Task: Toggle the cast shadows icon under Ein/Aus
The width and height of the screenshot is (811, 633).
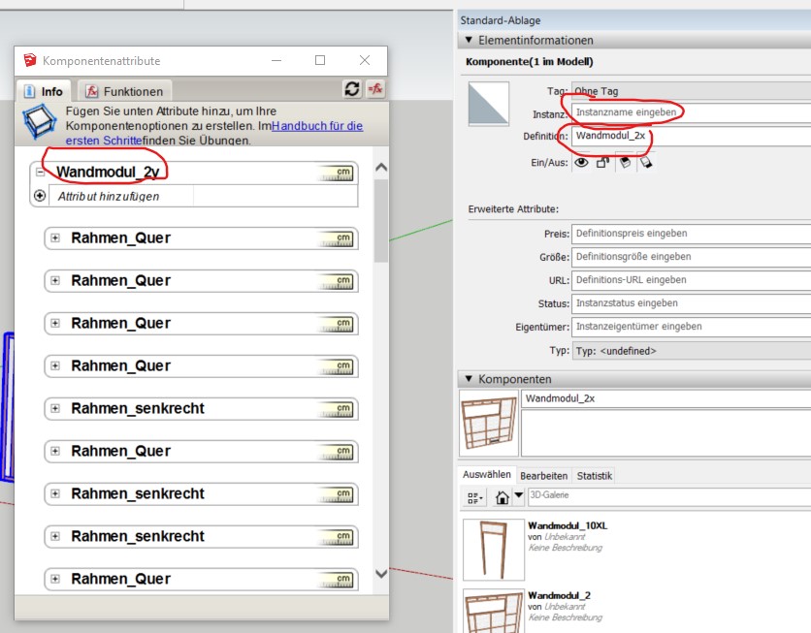Action: click(x=624, y=163)
